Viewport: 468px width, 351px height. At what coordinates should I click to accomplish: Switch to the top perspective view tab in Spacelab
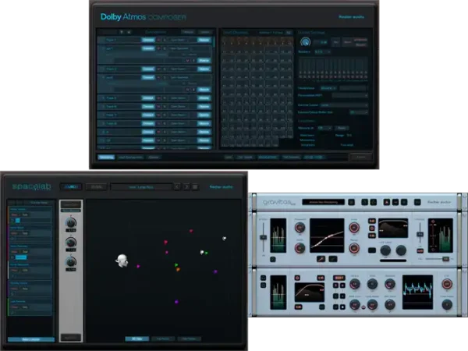pyautogui.click(x=163, y=339)
